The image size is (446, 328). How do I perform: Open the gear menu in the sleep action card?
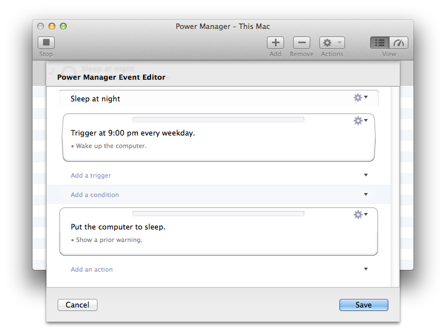[x=360, y=215]
